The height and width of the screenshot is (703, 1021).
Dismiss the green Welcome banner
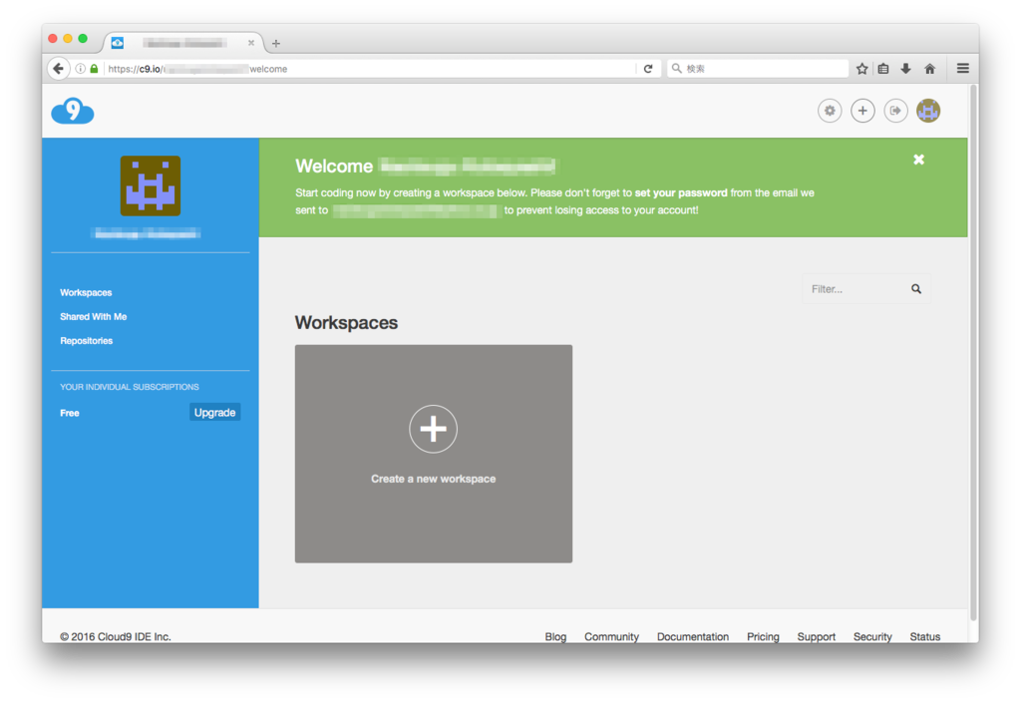click(x=918, y=160)
